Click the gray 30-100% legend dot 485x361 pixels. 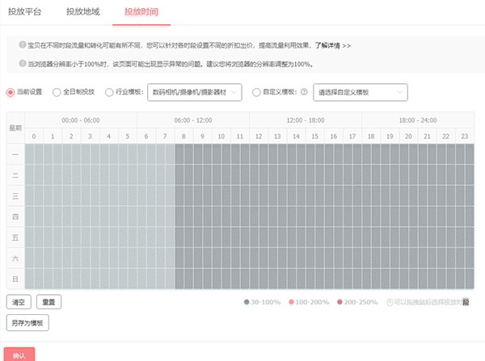point(247,302)
